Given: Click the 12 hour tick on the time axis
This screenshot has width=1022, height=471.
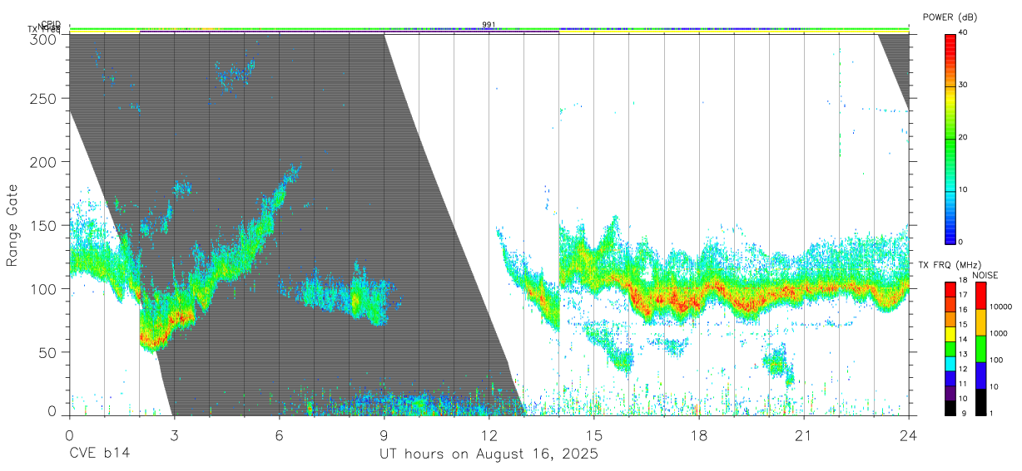Looking at the screenshot, I should point(489,434).
